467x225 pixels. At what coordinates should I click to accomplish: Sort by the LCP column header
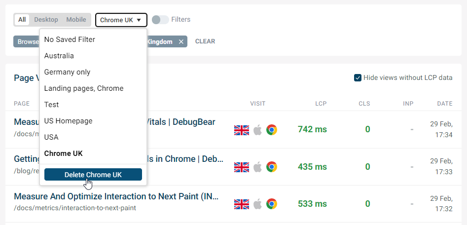[x=321, y=104]
